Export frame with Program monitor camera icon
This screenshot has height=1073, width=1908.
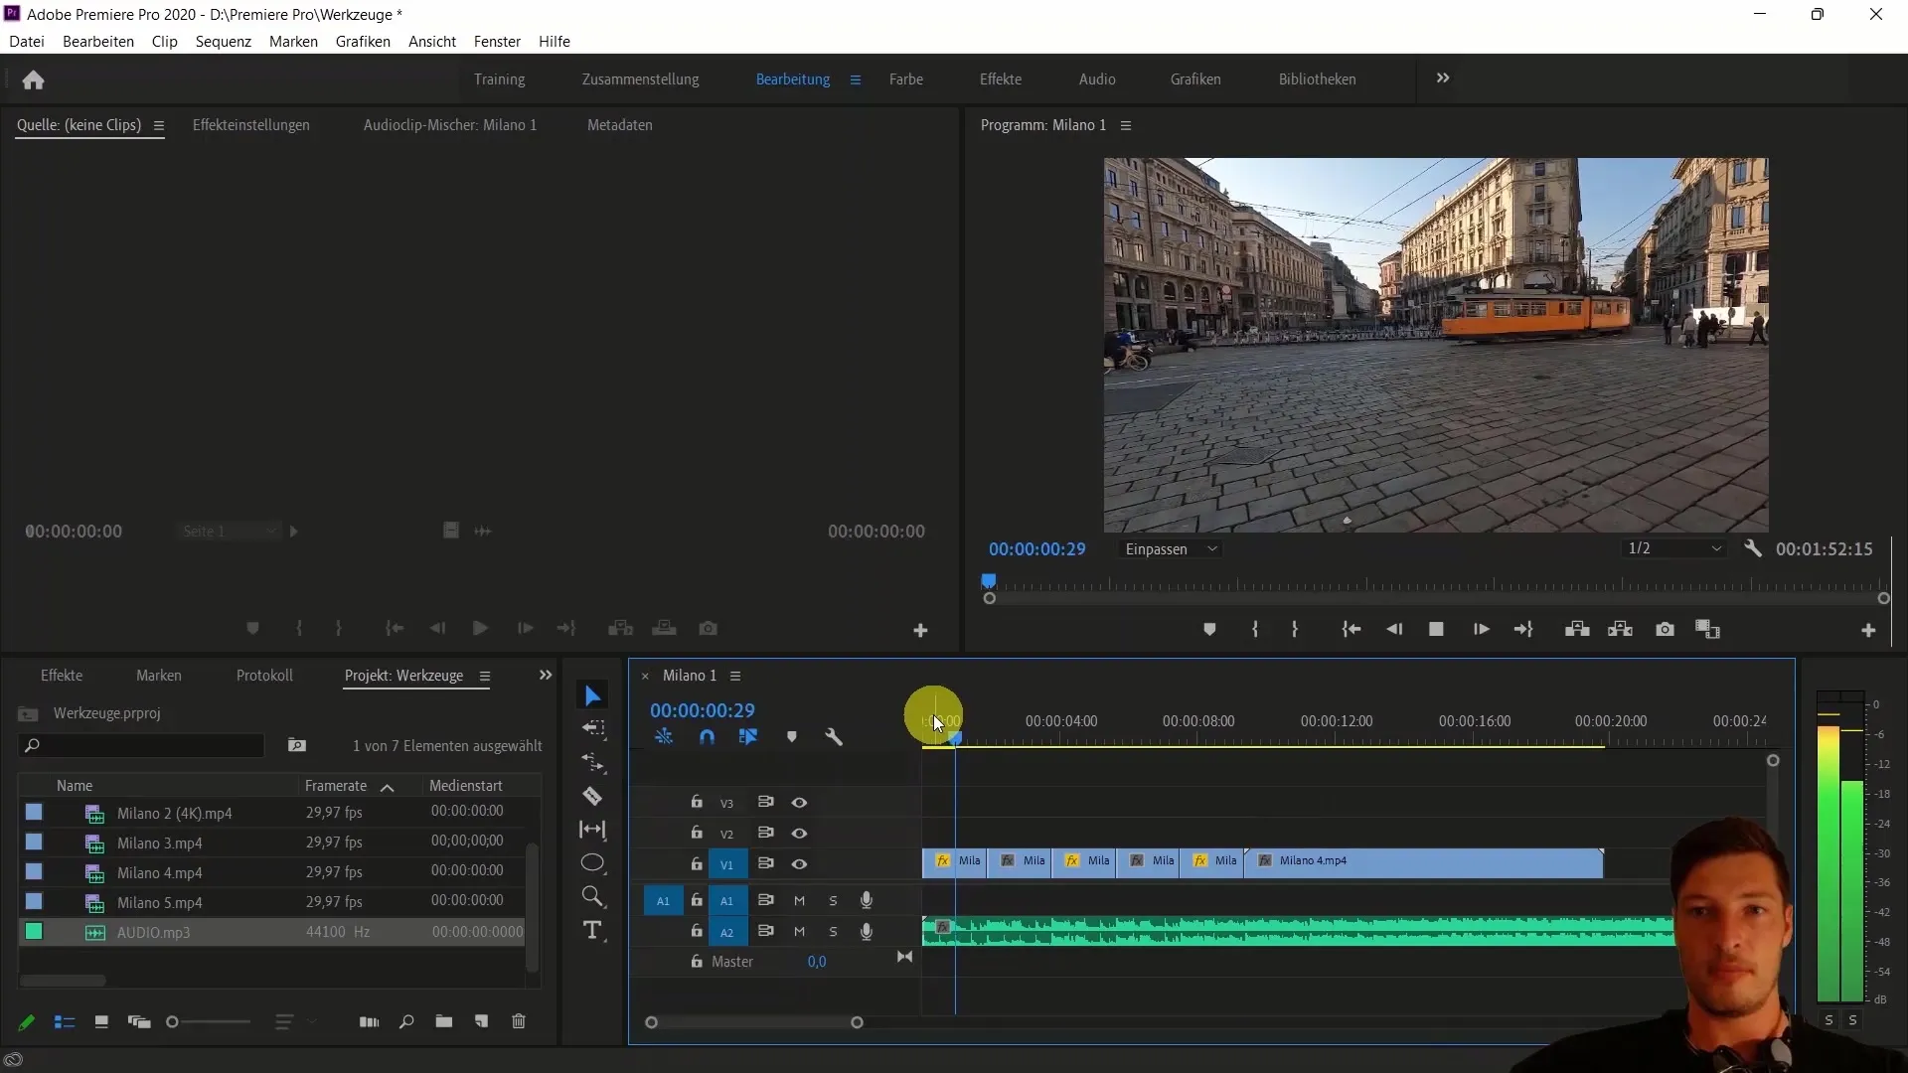[1665, 629]
